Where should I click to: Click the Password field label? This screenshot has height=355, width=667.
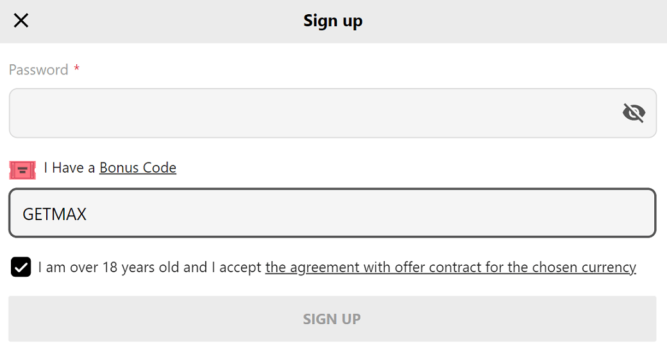(38, 70)
